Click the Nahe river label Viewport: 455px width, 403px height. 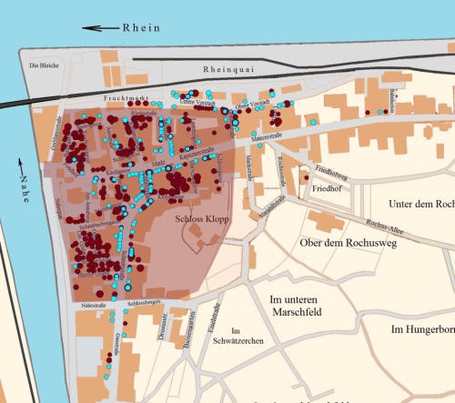tap(25, 188)
